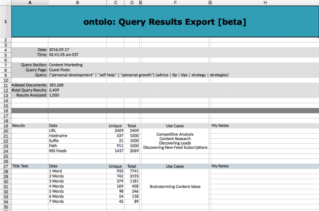319x211 pixels.
Task: Click the Title Text section heading
Action: (x=20, y=166)
